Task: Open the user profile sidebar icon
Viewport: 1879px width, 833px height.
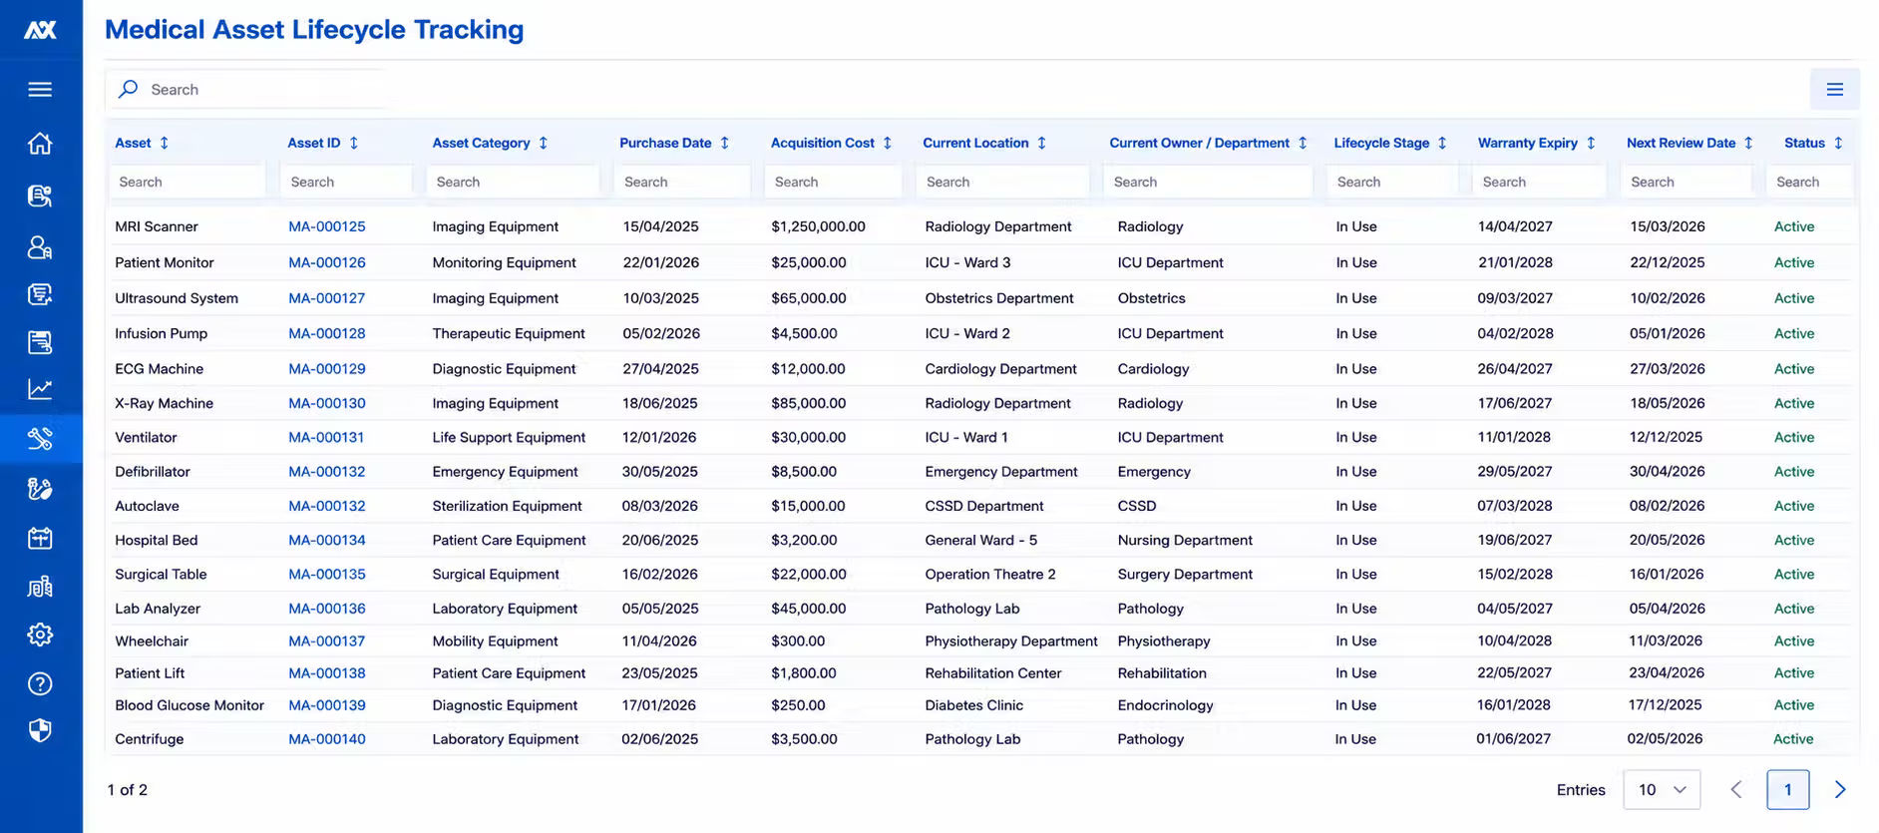Action: tap(40, 246)
